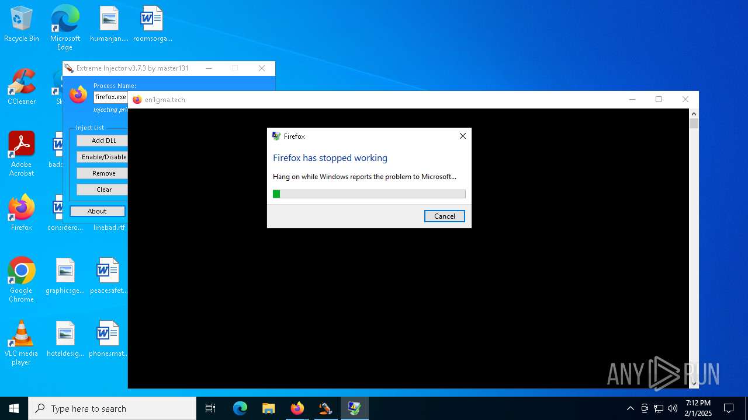Screen dimensions: 748x420
Task: Select the humanjan image file icon
Action: pos(109,24)
